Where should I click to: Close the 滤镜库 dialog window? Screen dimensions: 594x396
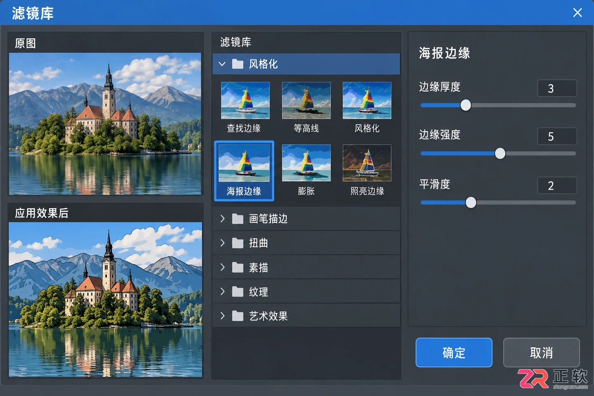coord(577,13)
